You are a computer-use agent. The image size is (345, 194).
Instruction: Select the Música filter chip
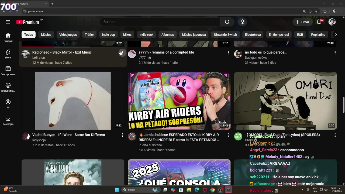[x=46, y=34]
